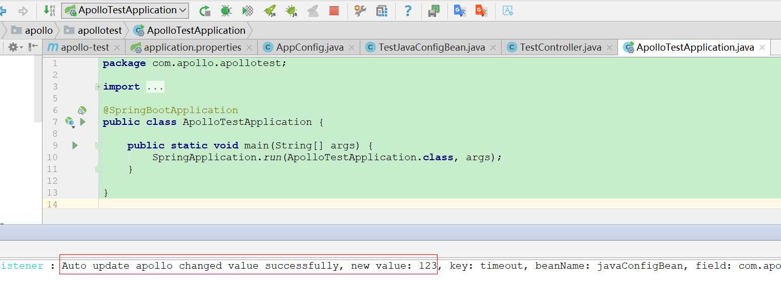This screenshot has width=781, height=281.
Task: Select the ApolloTestApplication breadcrumb item
Action: pos(189,30)
